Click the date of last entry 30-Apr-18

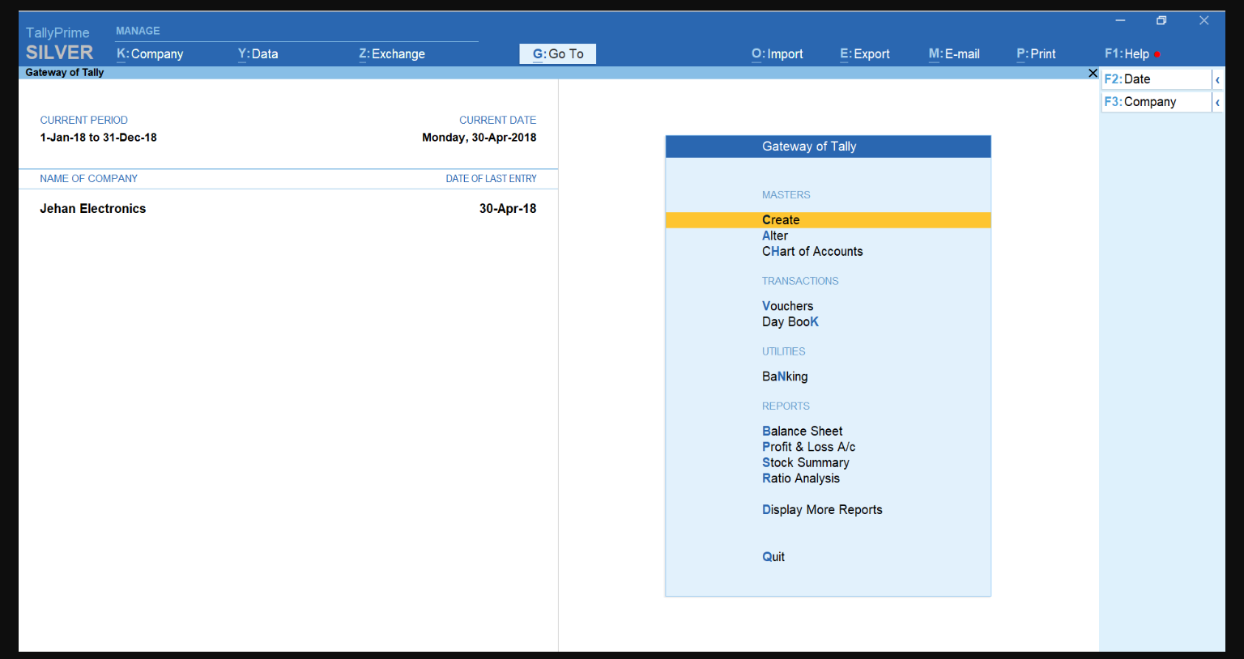508,209
